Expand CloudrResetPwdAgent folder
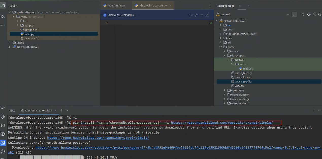The image size is (322, 159). pos(221,34)
